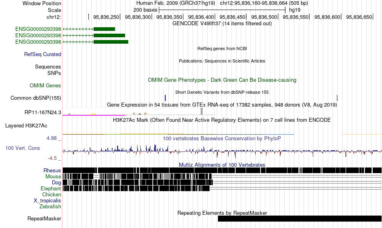Open Short Genetic Variants from dbSNP title
Screen dimensions: 382x228
click(222, 92)
